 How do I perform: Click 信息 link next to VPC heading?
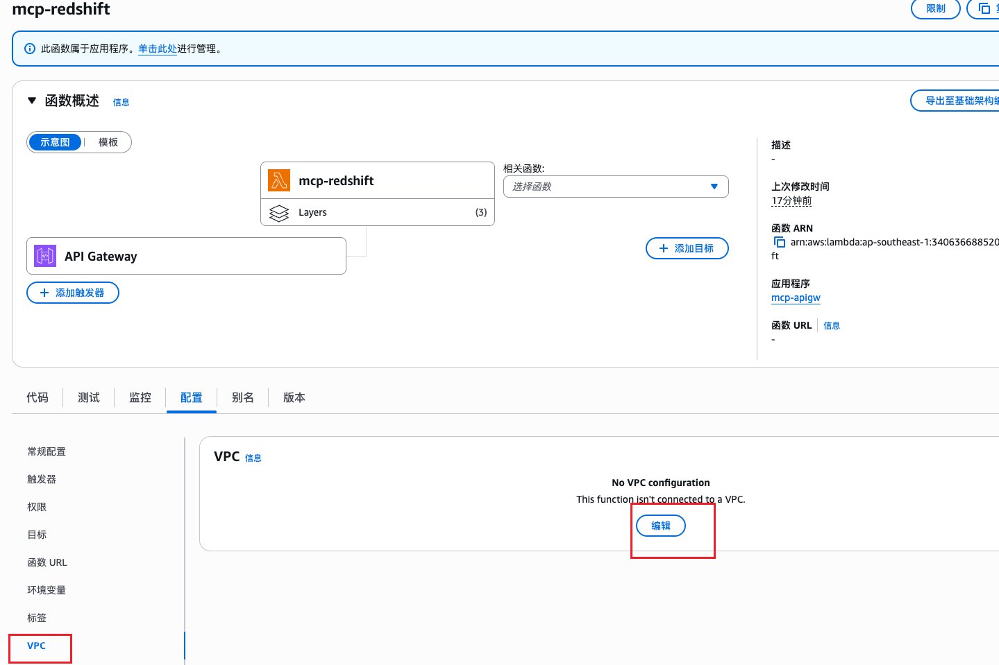[253, 458]
